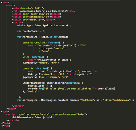
Task: Click the h1 text 'Bienvenido a Ember.js!'
Action: 32,117
